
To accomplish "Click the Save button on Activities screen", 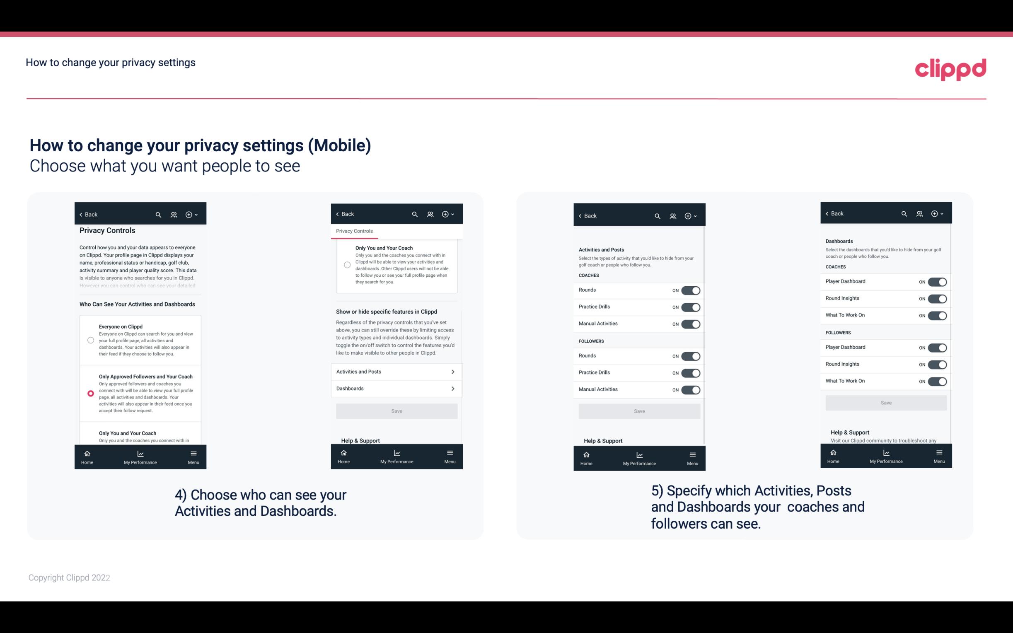I will point(639,411).
